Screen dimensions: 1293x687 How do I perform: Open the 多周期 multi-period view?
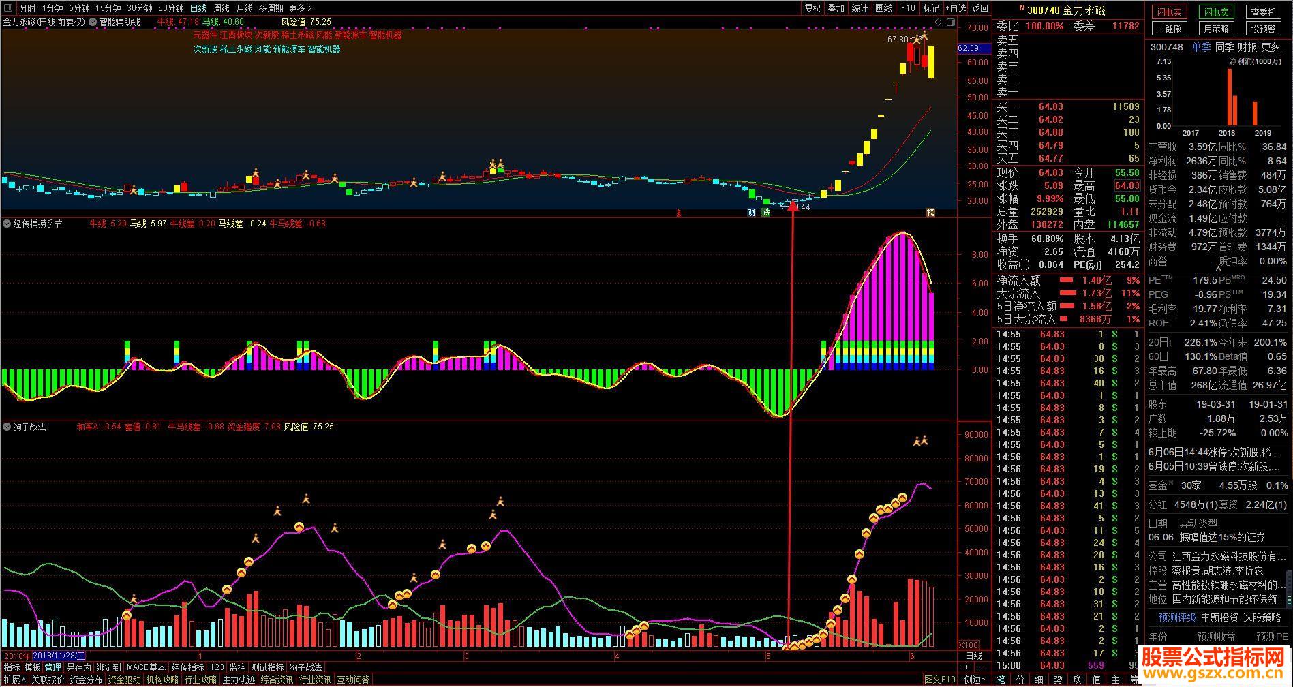pyautogui.click(x=271, y=8)
